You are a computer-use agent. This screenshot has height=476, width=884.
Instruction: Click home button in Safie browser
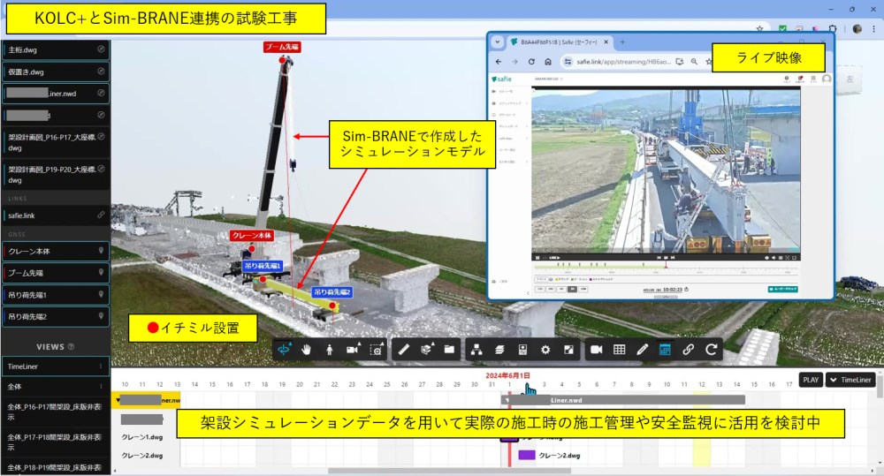tap(548, 62)
